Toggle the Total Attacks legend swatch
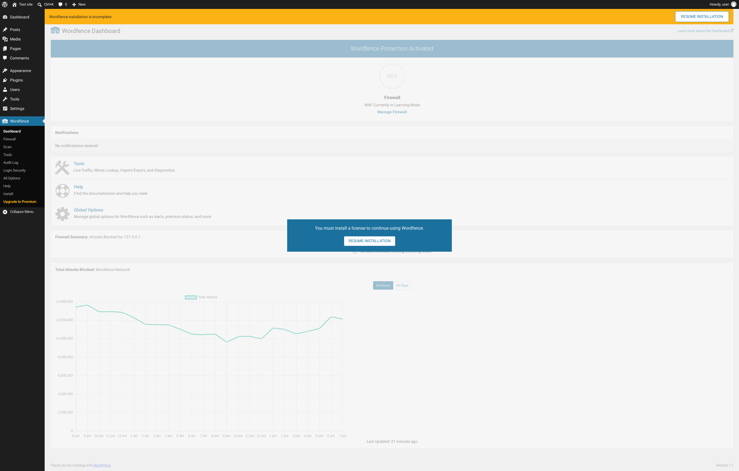The width and height of the screenshot is (739, 471). 191,297
